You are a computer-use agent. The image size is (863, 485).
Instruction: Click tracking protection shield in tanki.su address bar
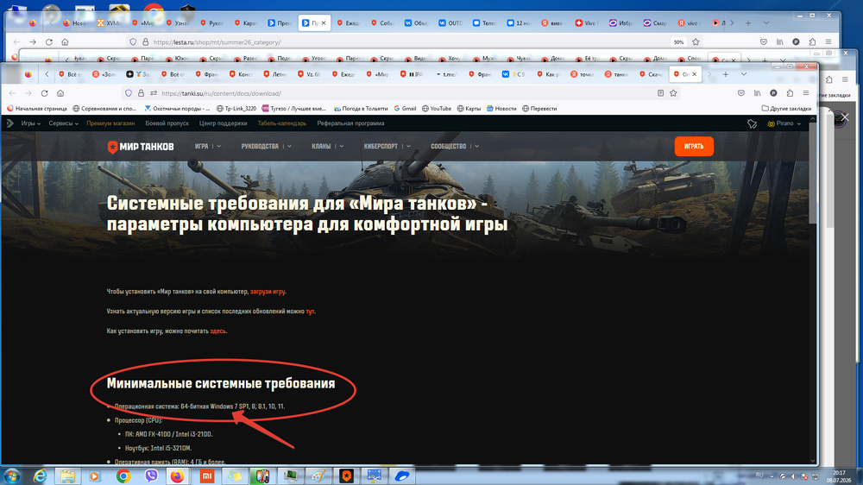pyautogui.click(x=129, y=93)
